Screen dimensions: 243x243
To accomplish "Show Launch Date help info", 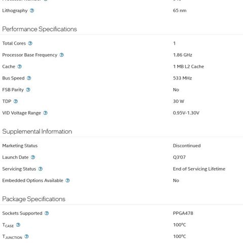I will pos(33,157).
